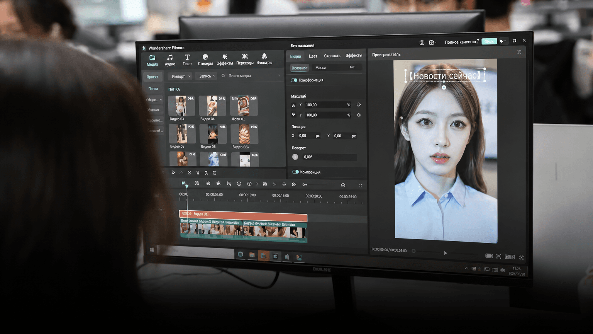Open the Медиа tab

coord(152,60)
